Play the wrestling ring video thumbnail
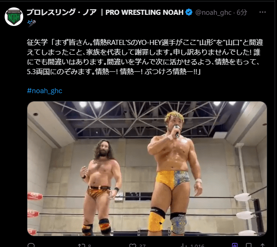The height and width of the screenshot is (247, 277). (147, 169)
